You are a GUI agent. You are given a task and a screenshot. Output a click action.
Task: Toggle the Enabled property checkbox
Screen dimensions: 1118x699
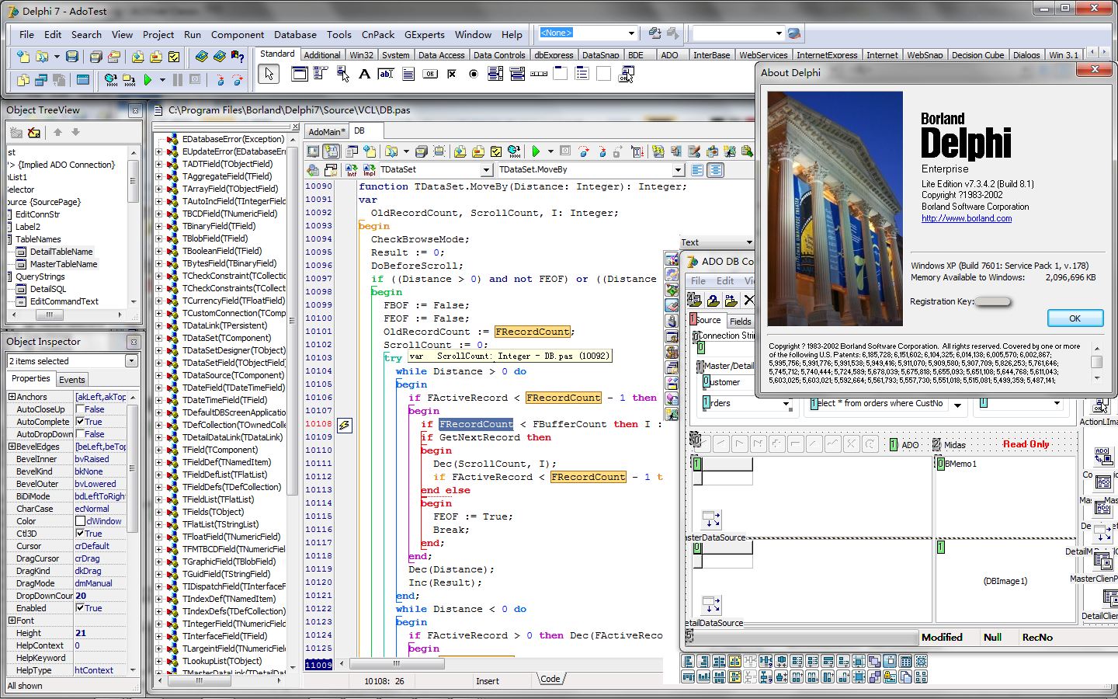[x=80, y=608]
